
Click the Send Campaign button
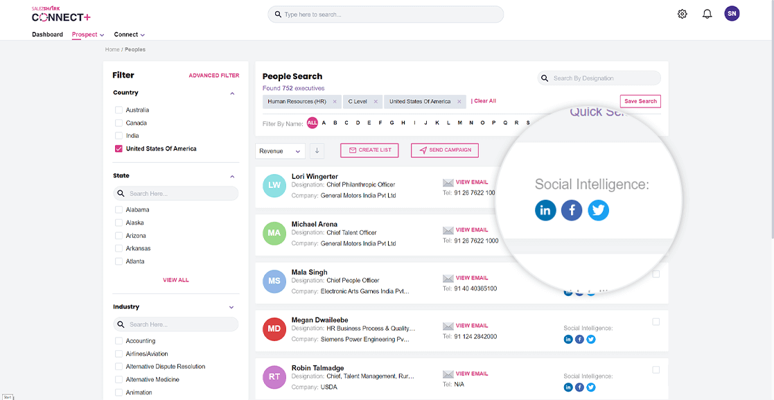[445, 150]
